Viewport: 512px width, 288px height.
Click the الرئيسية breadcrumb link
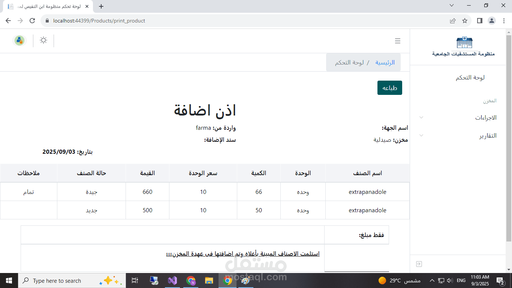(385, 63)
